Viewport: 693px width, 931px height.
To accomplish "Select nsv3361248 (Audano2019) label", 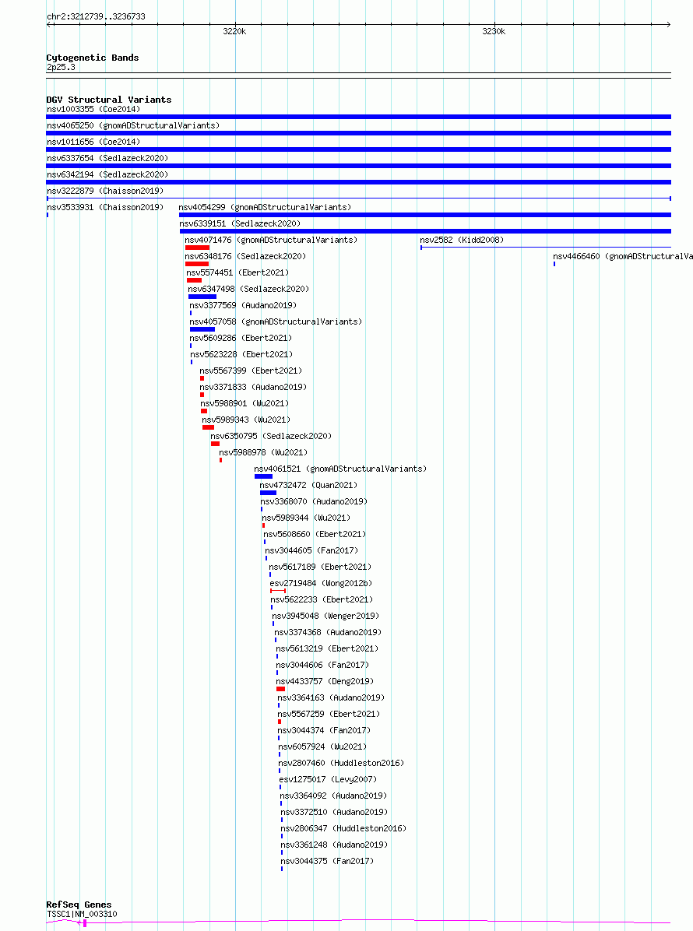I will pos(334,845).
